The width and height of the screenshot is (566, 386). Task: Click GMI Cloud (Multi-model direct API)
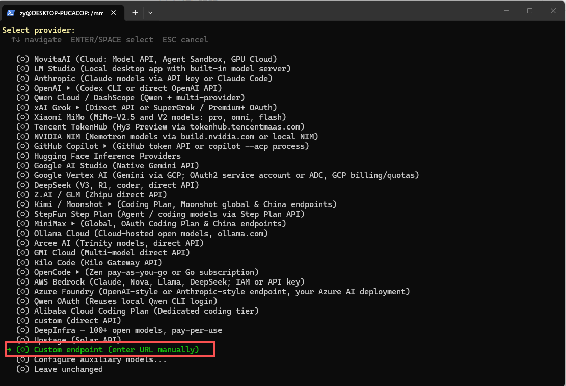coord(103,253)
